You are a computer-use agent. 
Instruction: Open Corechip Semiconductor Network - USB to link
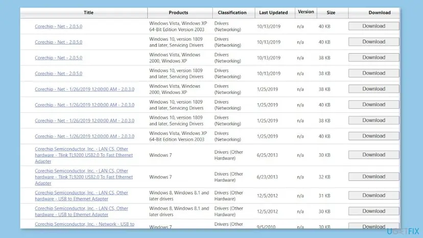pyautogui.click(x=84, y=224)
